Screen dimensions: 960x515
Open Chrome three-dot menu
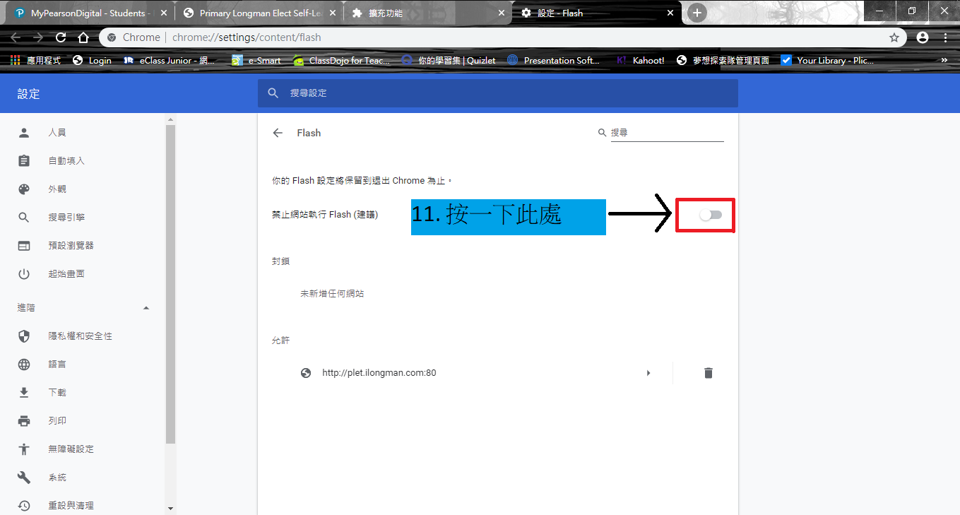(x=945, y=37)
